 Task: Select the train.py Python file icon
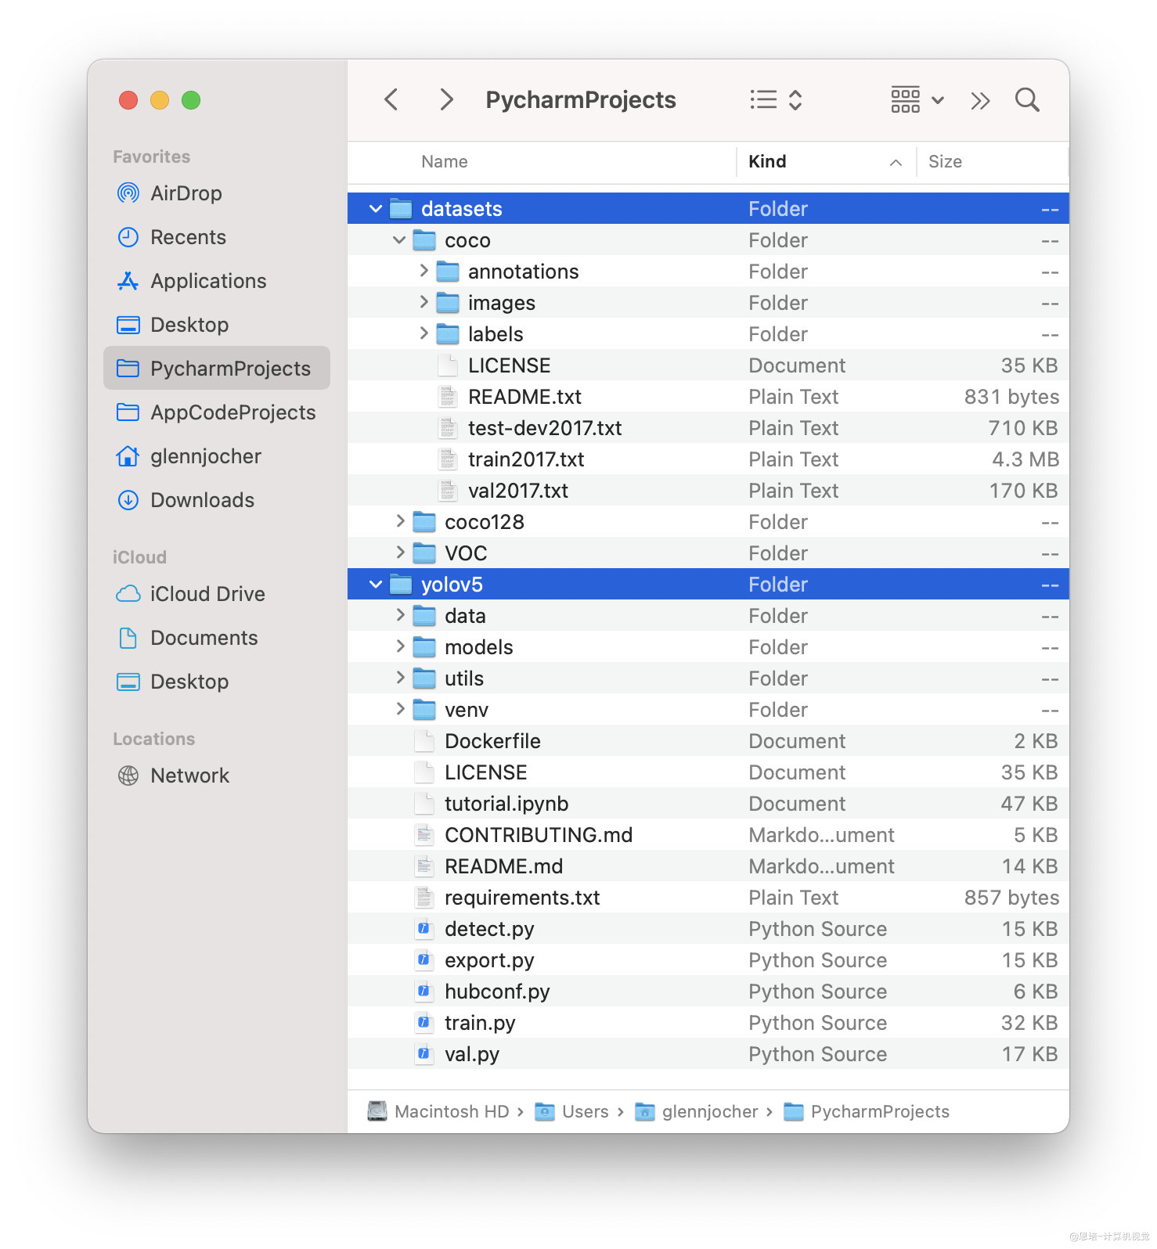[x=424, y=1023]
